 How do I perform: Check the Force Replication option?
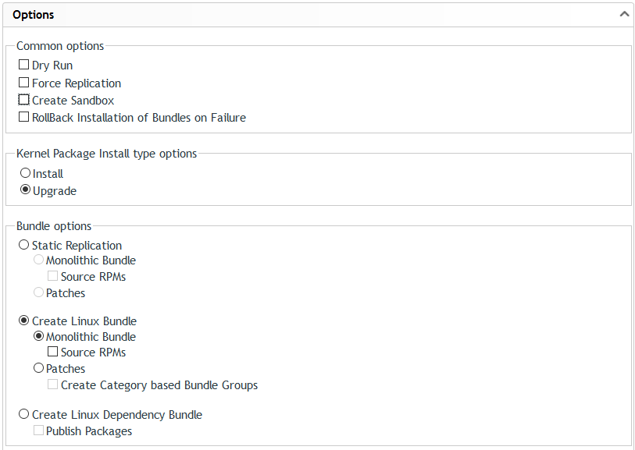[x=24, y=83]
